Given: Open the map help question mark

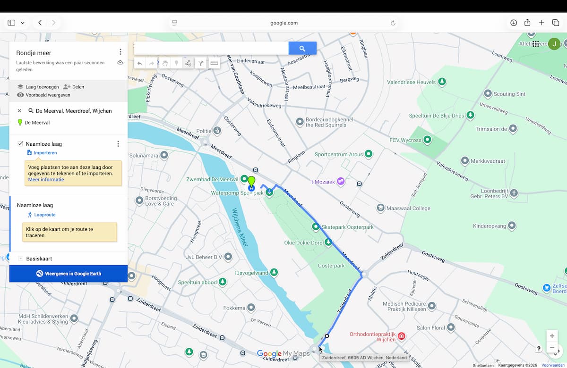Looking at the screenshot, I should click(x=539, y=349).
